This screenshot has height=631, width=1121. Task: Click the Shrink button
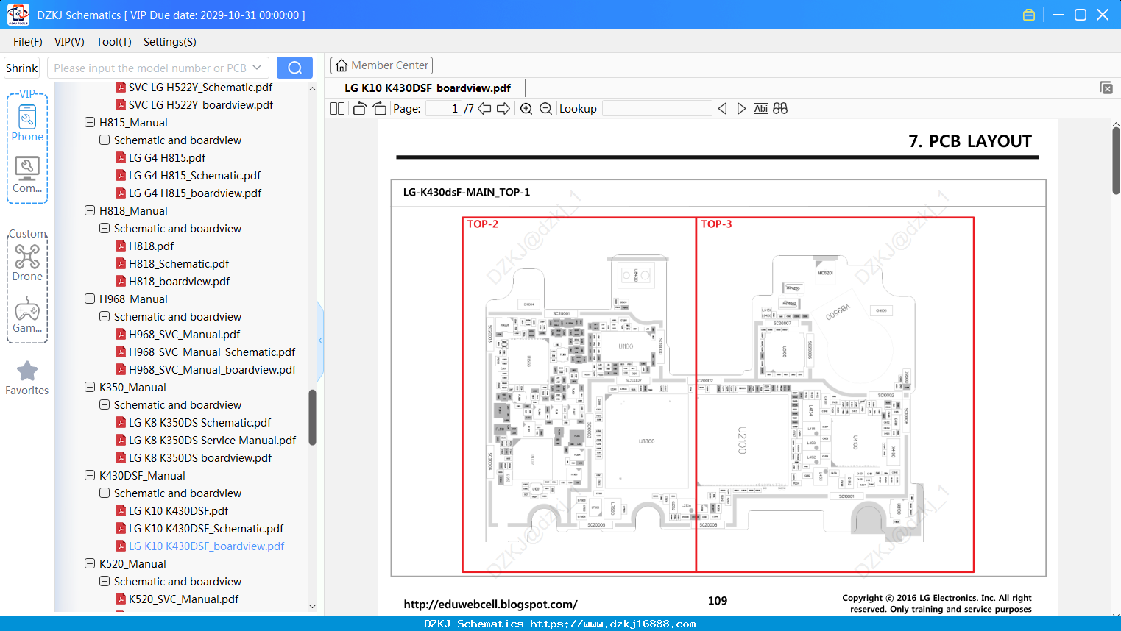coord(22,68)
